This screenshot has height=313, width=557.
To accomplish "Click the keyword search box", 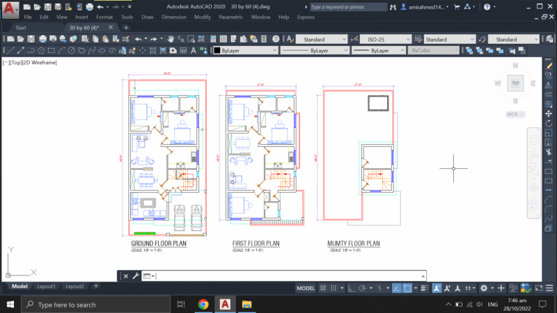I will pos(348,7).
